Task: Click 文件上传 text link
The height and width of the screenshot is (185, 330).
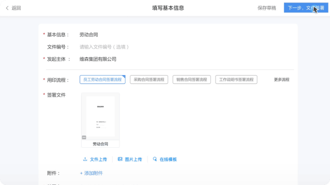Action: click(x=99, y=159)
